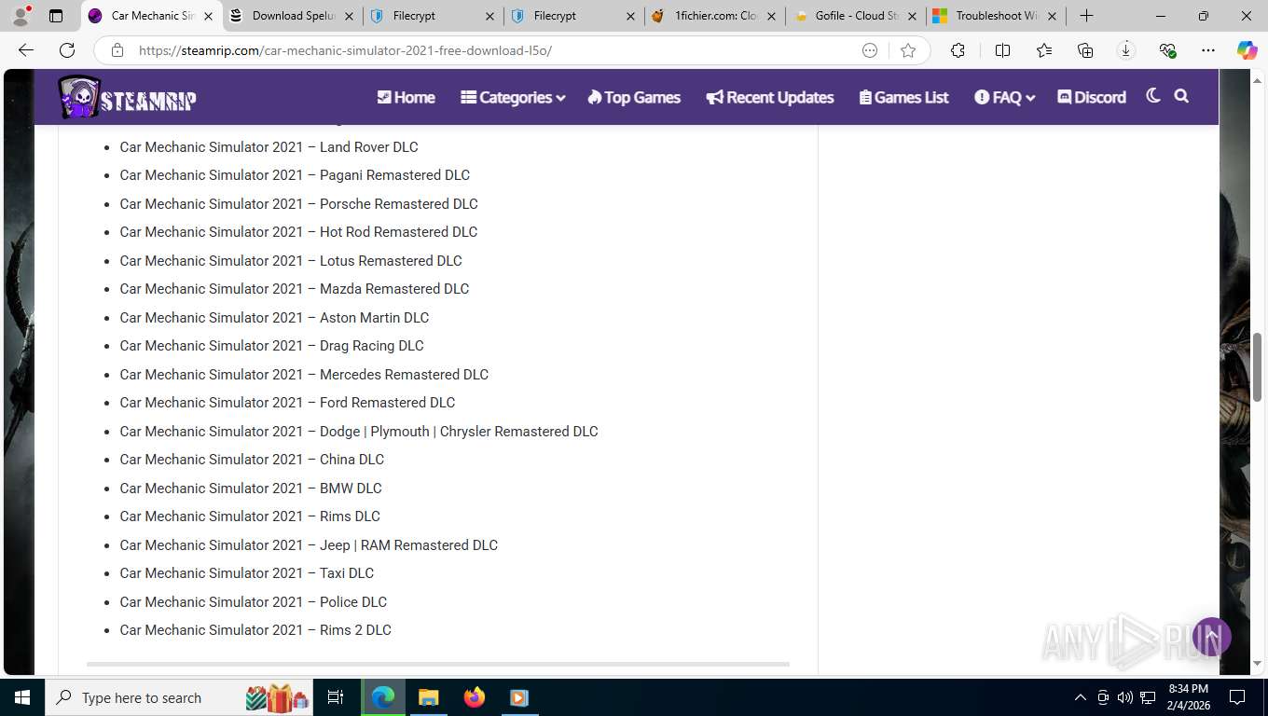Click the scroll-to-top purple button
The height and width of the screenshot is (716, 1268).
pyautogui.click(x=1212, y=637)
